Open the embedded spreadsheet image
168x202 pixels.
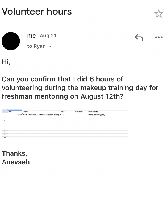point(65,124)
